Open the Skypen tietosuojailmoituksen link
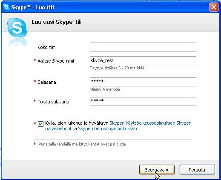 click(x=107, y=129)
